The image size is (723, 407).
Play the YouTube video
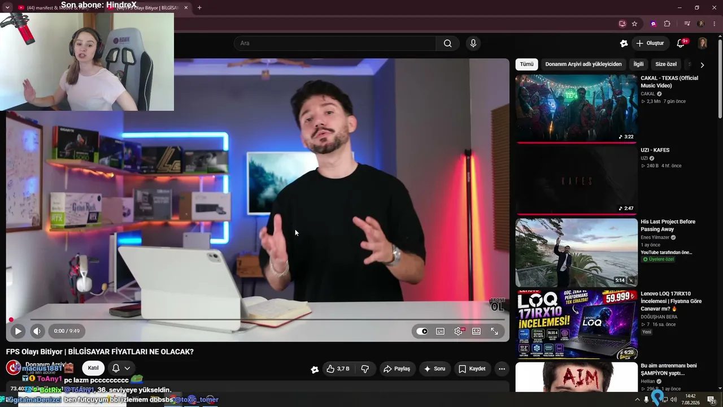pyautogui.click(x=18, y=331)
